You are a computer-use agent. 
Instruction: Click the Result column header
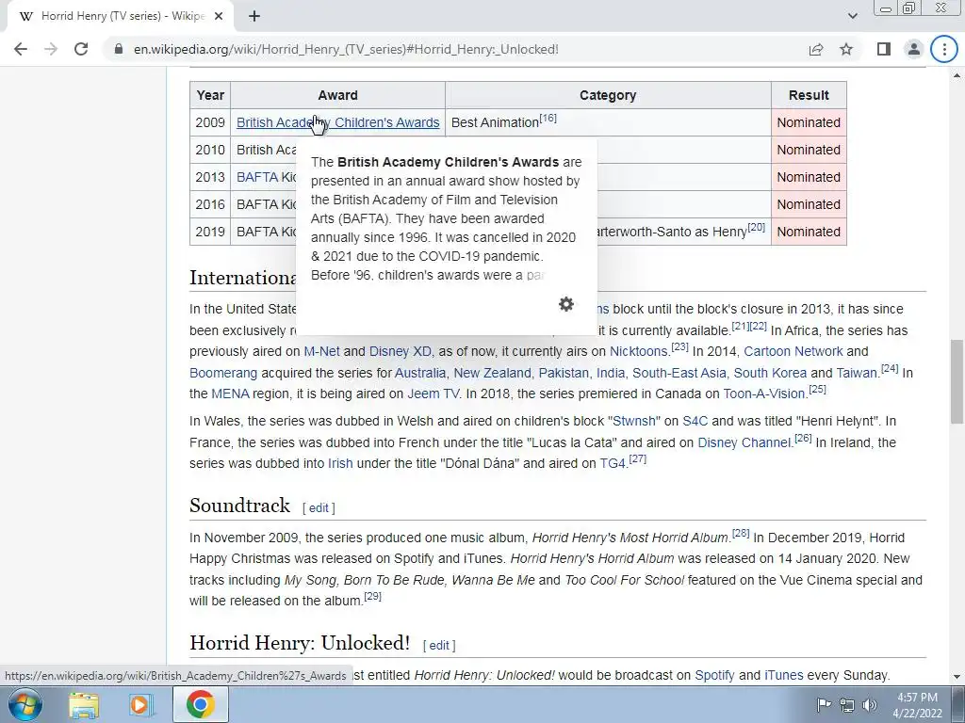point(809,95)
